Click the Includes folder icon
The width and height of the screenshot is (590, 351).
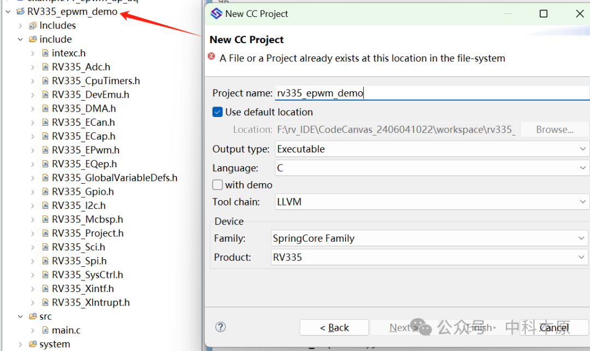33,26
